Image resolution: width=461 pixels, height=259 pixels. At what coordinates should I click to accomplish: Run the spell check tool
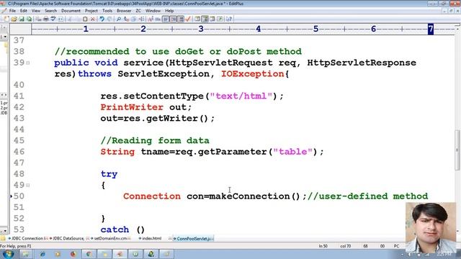[53, 19]
